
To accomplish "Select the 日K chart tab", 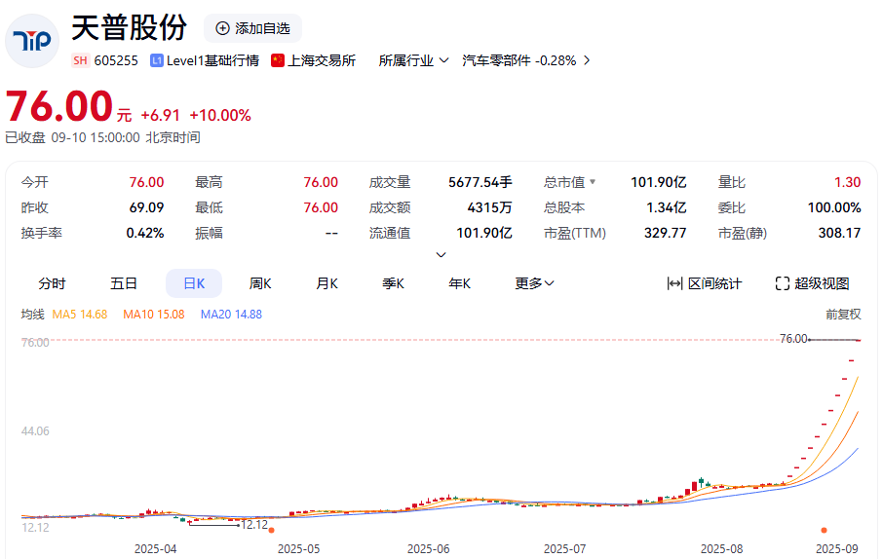I will [x=194, y=283].
